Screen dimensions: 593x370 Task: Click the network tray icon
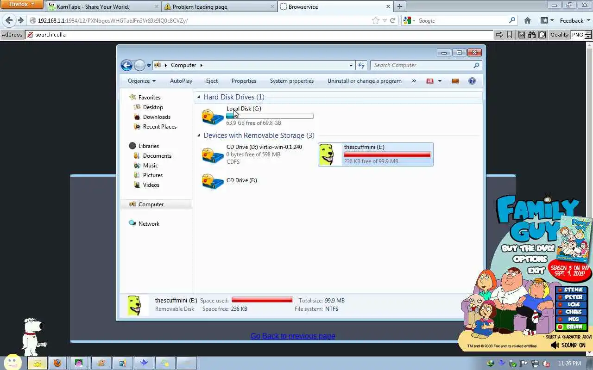pos(535,364)
